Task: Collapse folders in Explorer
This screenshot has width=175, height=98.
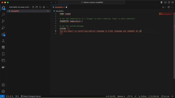Action: [44, 7]
